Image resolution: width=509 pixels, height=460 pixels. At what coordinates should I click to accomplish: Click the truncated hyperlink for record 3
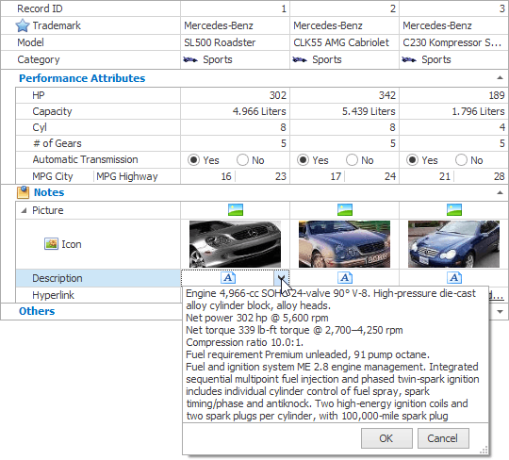496,295
